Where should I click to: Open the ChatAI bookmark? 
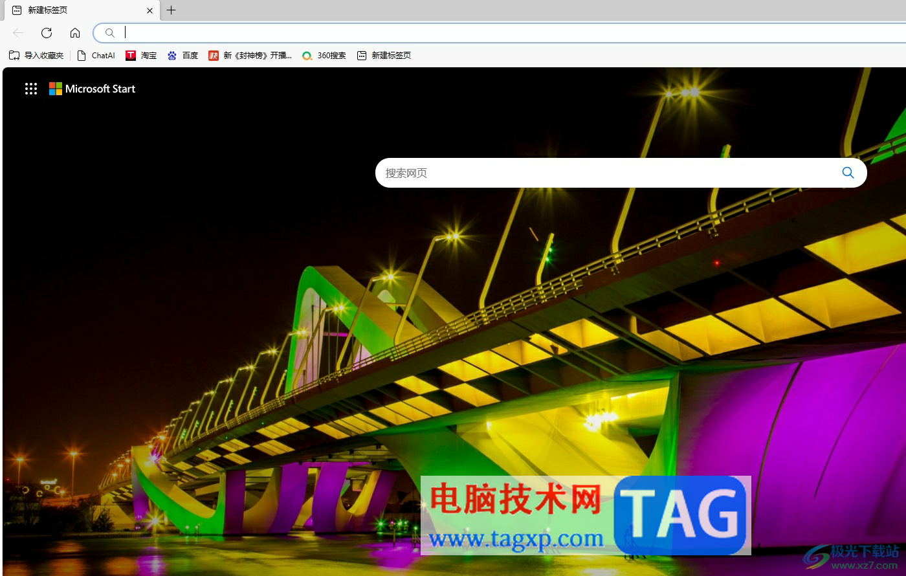(96, 56)
